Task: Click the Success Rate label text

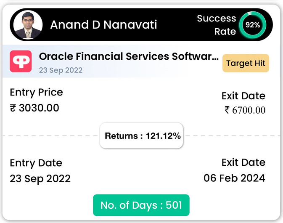Action: tap(217, 25)
